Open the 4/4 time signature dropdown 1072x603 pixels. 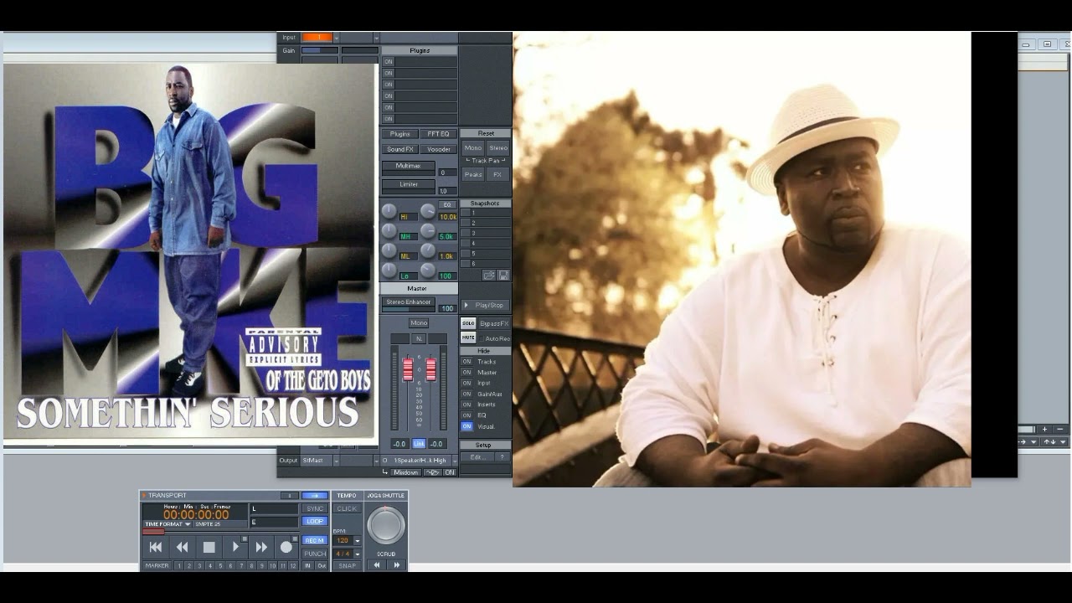(358, 554)
